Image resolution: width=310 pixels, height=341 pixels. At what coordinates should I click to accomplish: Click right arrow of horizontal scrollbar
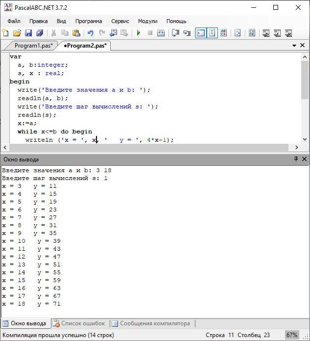coord(297,148)
